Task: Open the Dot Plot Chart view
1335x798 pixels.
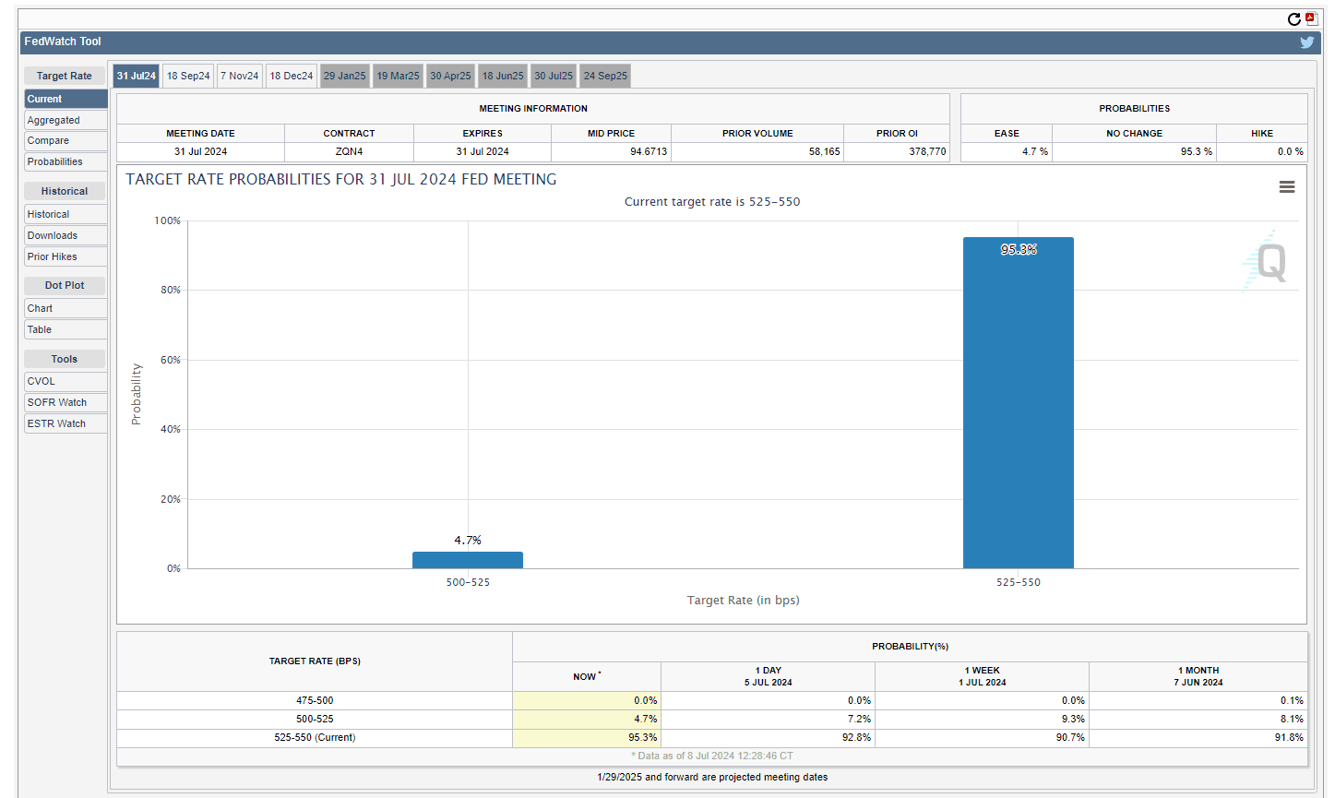Action: (x=40, y=309)
